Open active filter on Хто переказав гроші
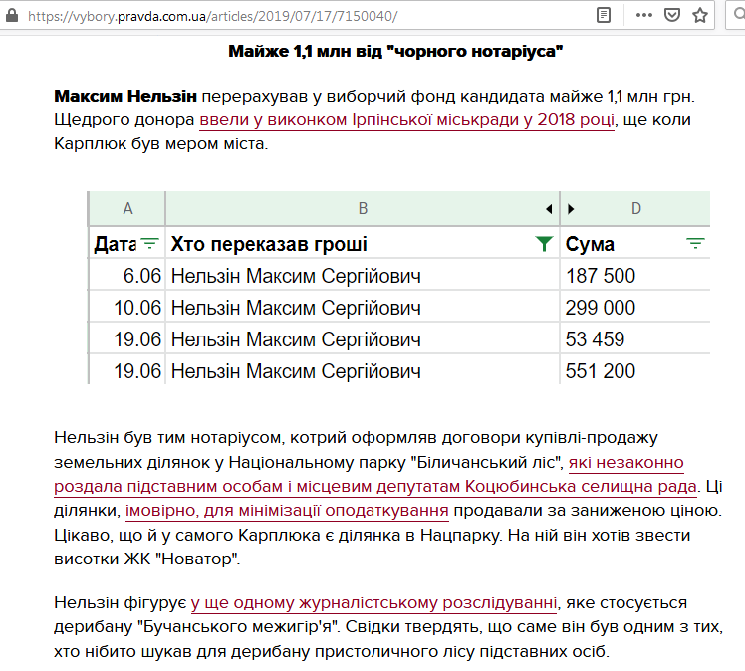 (543, 244)
